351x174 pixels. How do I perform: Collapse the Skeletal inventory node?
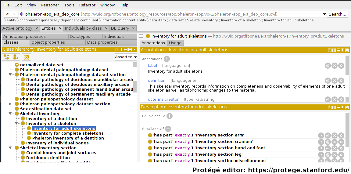pyautogui.click(x=10, y=114)
